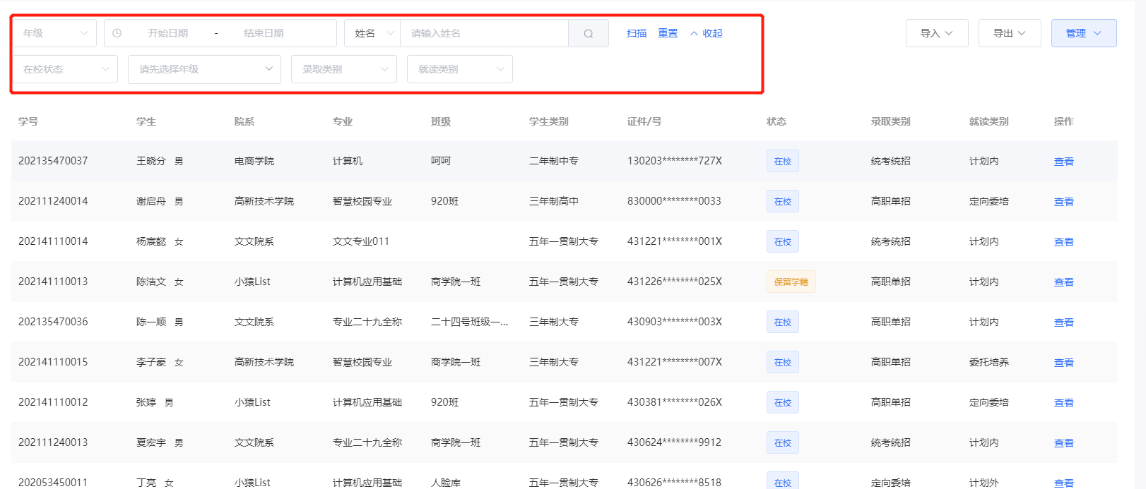
Task: Select student number 202135470037
Action: point(53,161)
